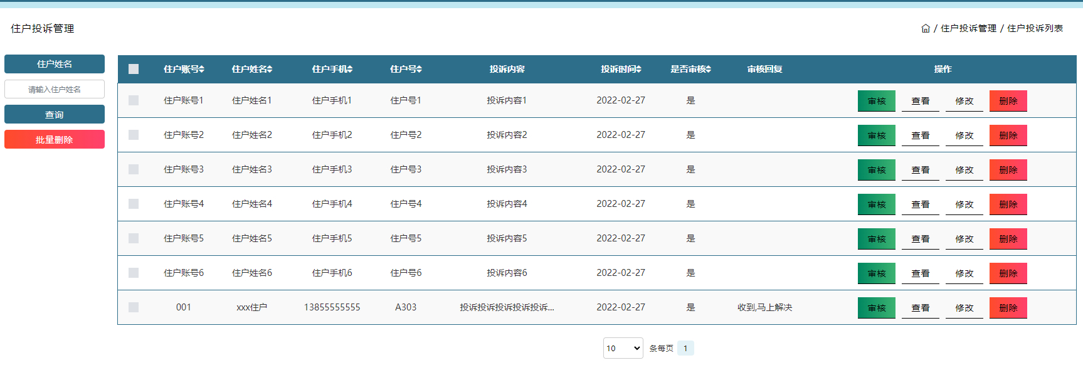Click the 住户姓名 label button in sidebar
Image resolution: width=1083 pixels, height=375 pixels.
point(55,64)
